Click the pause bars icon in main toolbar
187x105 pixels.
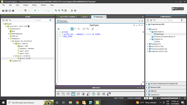(x=75, y=11)
